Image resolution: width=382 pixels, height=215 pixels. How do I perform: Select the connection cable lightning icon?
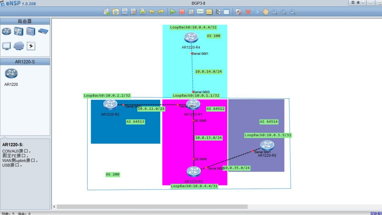tap(31, 46)
